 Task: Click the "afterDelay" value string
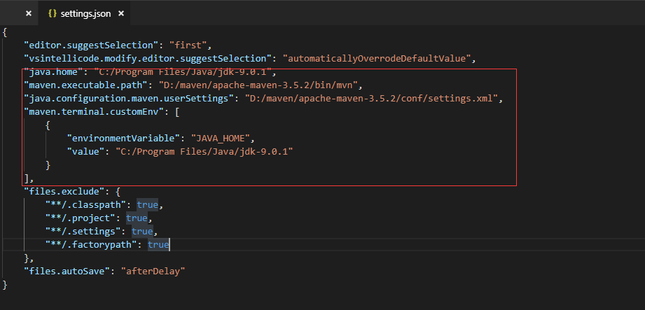tap(153, 271)
